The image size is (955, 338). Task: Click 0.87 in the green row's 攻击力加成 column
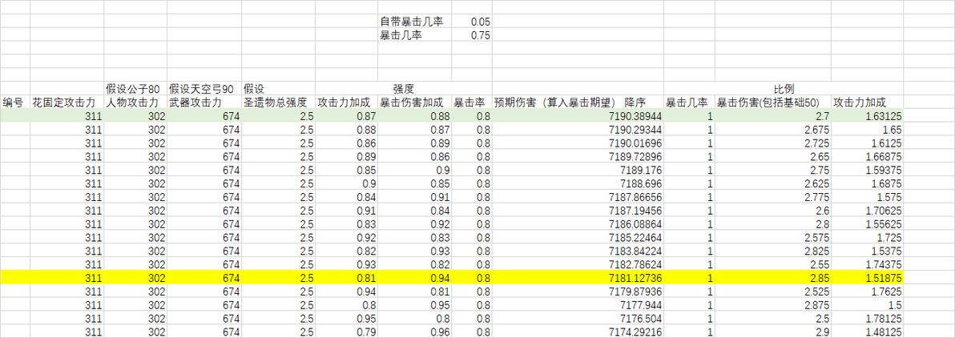[x=346, y=115]
